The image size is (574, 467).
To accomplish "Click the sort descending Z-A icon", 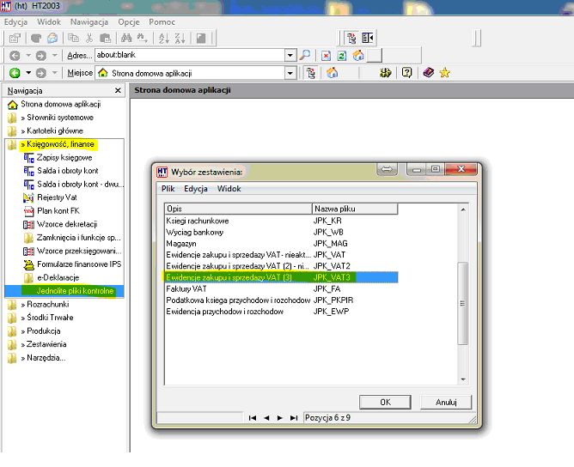I will point(180,38).
